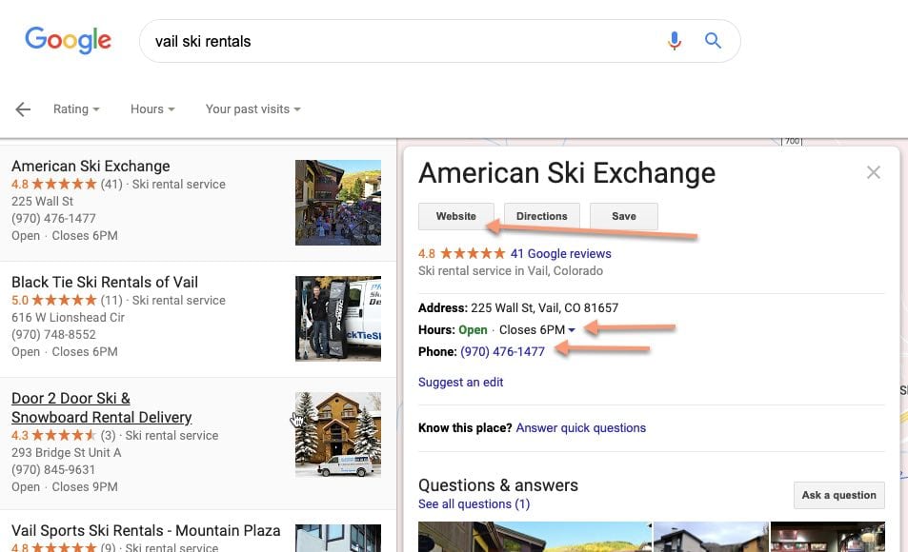
Task: Click the Ski rental service in Vail, Colorado text
Action: (x=511, y=271)
